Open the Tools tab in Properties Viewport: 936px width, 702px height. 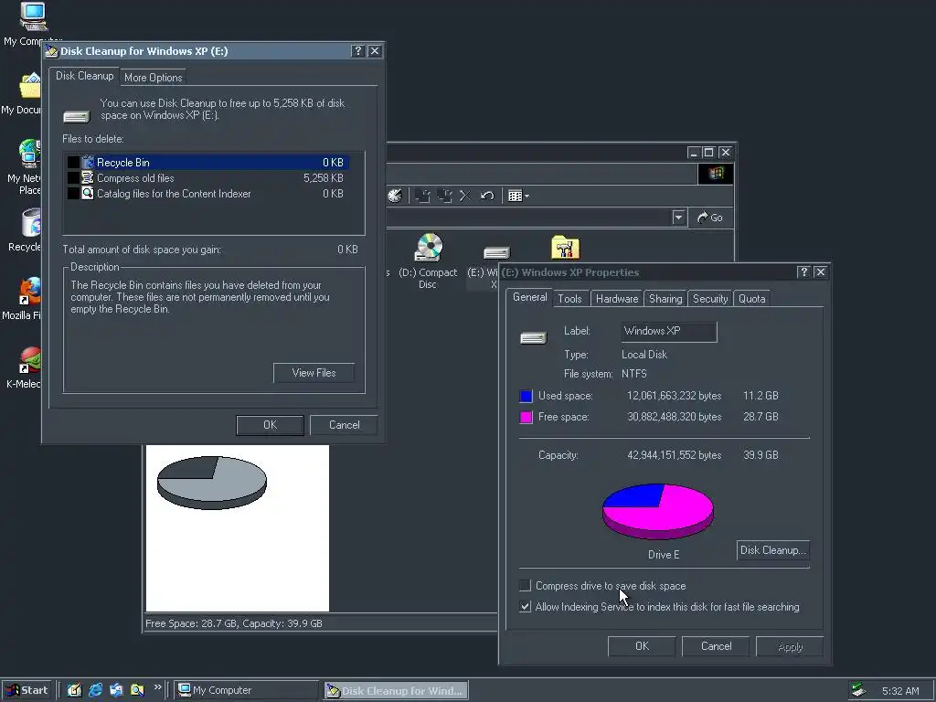(569, 299)
